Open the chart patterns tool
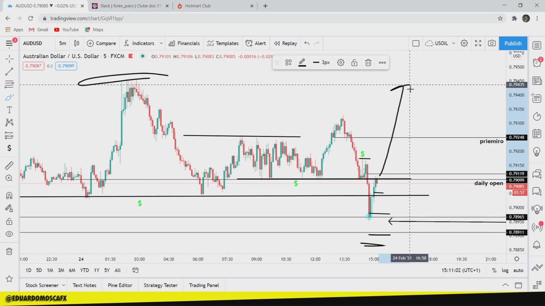Viewport: 545px width, 306px height. click(9, 122)
